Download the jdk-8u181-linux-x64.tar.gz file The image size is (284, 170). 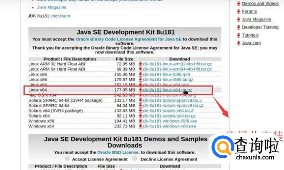[167, 90]
